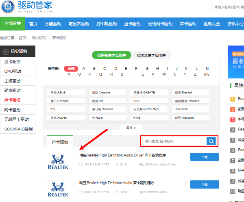
Task: Filter by letter M
Action: (x=207, y=69)
